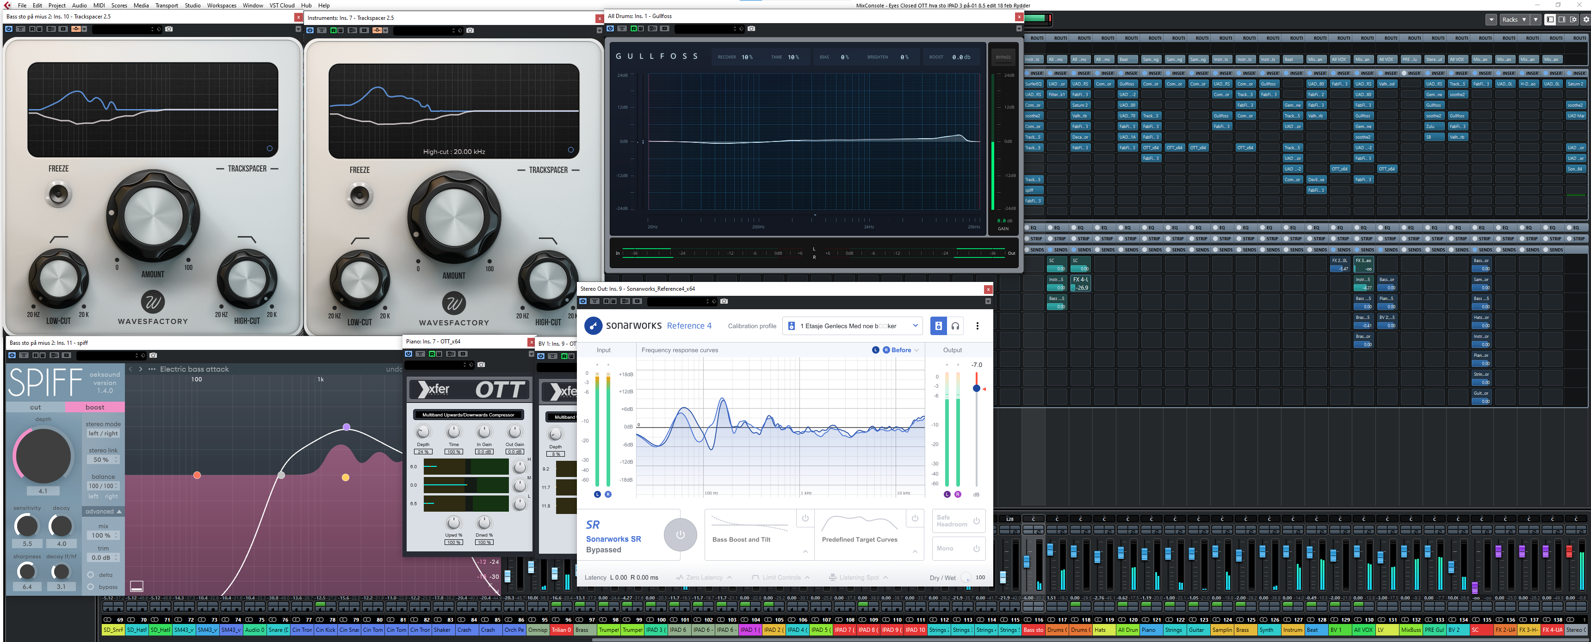Open the Sonarworks three-dot options menu
This screenshot has width=1591, height=642.
click(x=977, y=326)
